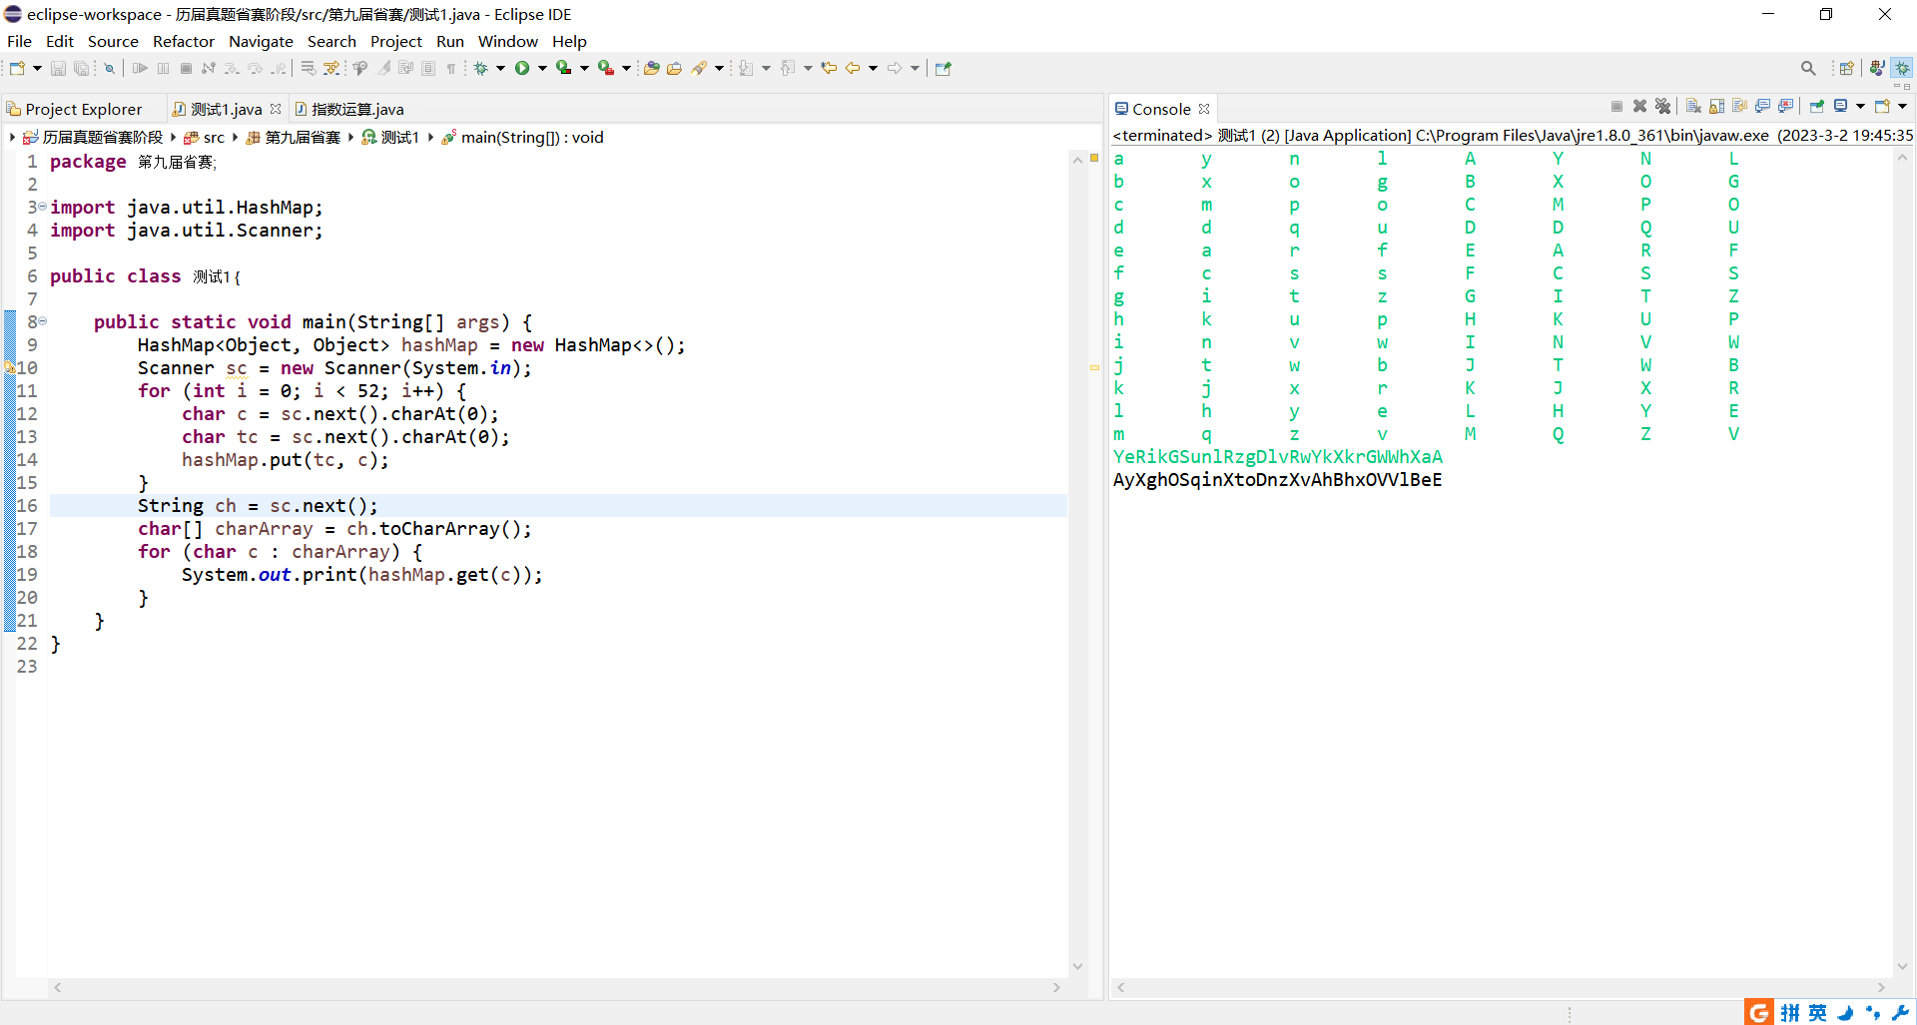The image size is (1917, 1025).
Task: Open the Navigate menu
Action: click(x=261, y=41)
